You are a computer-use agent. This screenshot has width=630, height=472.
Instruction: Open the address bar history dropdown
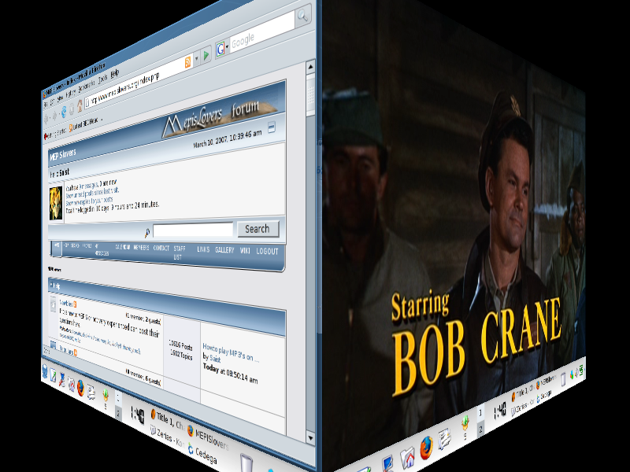pyautogui.click(x=196, y=59)
